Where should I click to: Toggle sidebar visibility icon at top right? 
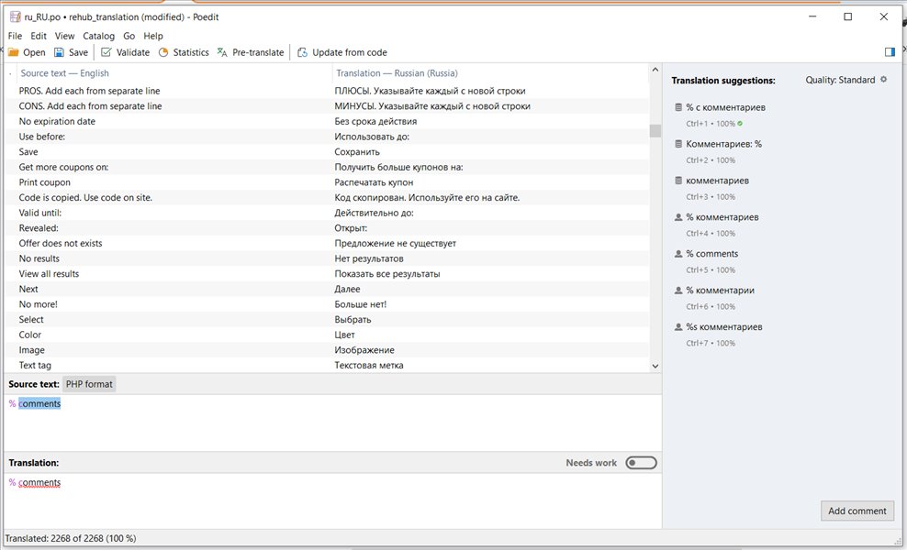pos(890,52)
